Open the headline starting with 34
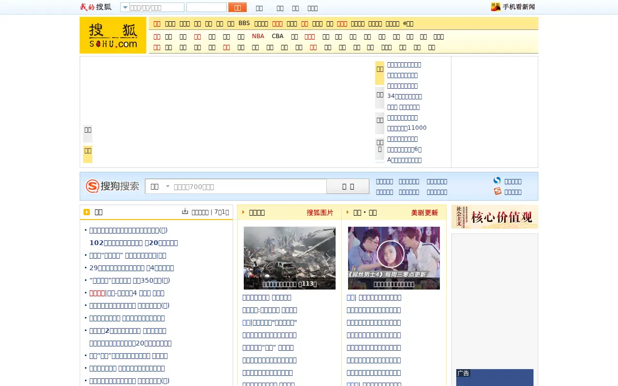 [405, 96]
